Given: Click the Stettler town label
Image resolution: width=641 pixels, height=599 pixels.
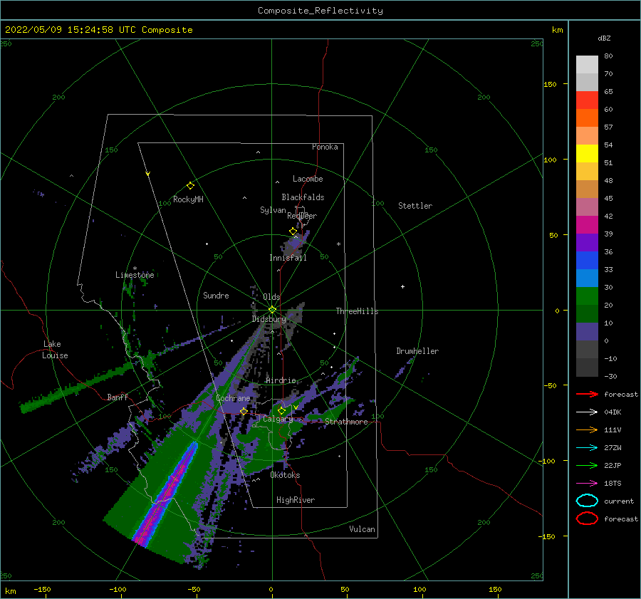Looking at the screenshot, I should pos(415,206).
